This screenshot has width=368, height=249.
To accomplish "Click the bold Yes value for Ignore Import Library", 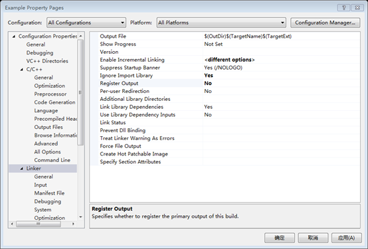I will (x=209, y=75).
